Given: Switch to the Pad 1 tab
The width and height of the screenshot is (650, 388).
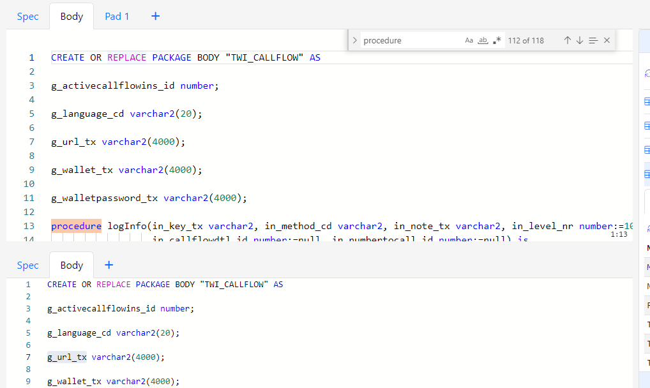Looking at the screenshot, I should click(x=117, y=17).
